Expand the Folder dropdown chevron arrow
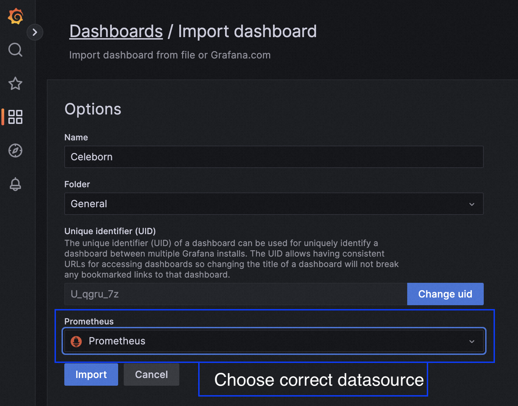Screen dimensions: 518x406 tap(472, 204)
